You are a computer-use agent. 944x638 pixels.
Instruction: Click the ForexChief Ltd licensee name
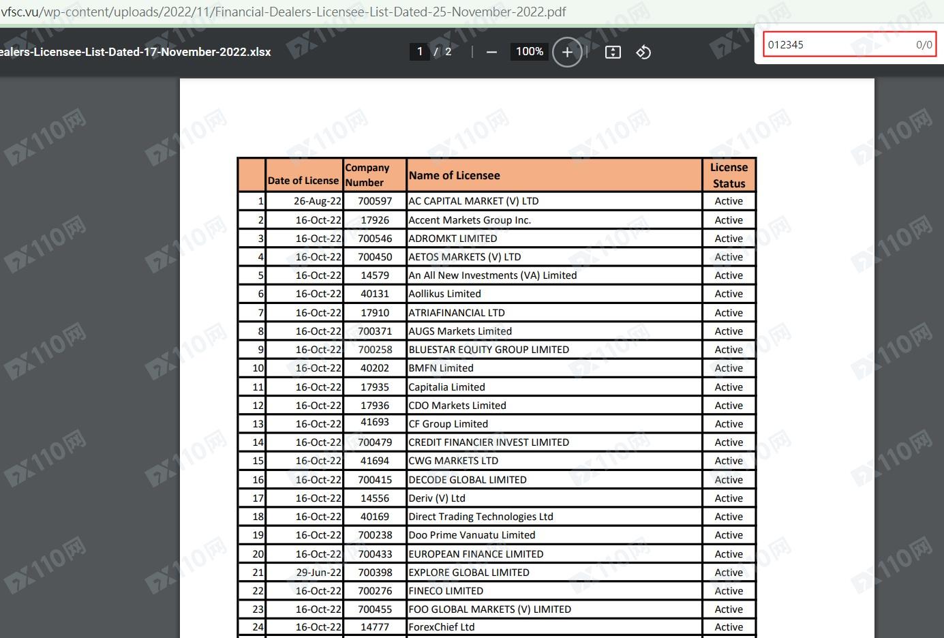pyautogui.click(x=442, y=627)
